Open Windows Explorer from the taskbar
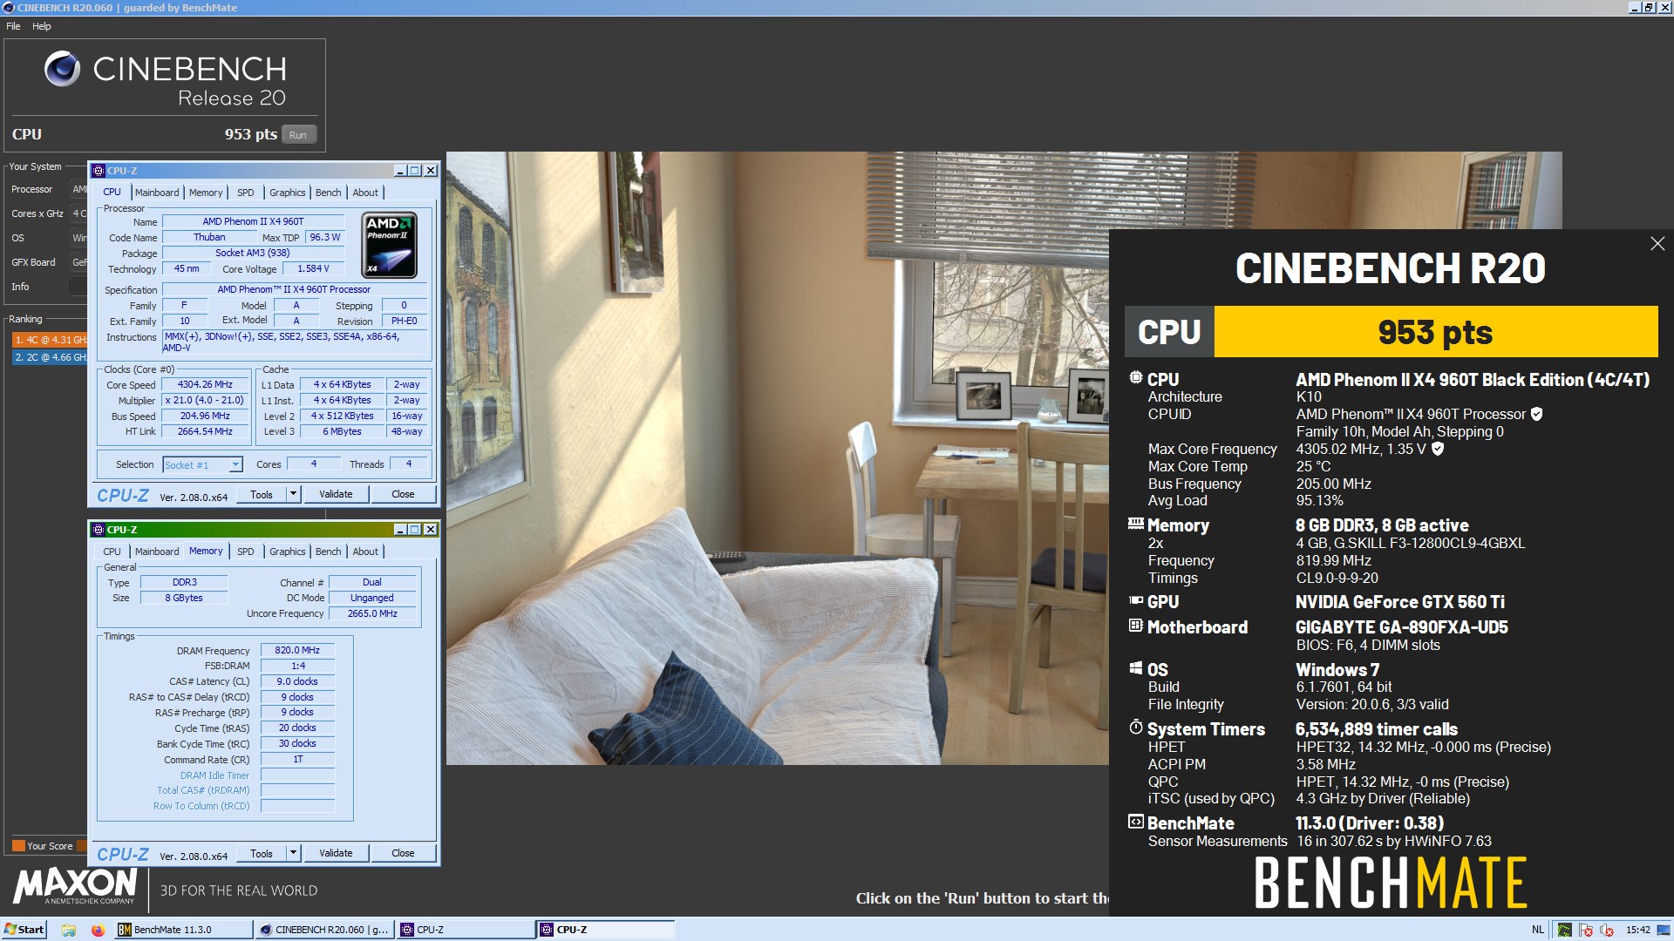 (69, 930)
